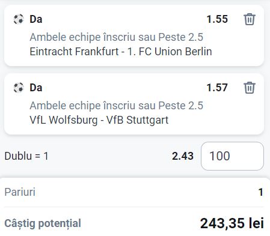Click the potential winnings 243,35 lei
270x236 pixels.
(232, 223)
